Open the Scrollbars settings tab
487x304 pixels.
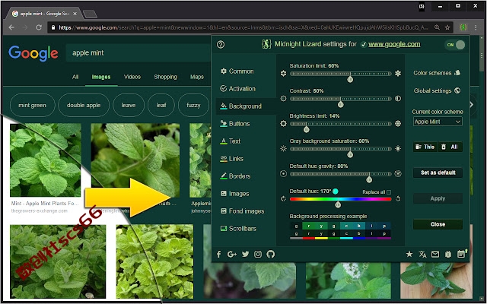[x=238, y=228]
